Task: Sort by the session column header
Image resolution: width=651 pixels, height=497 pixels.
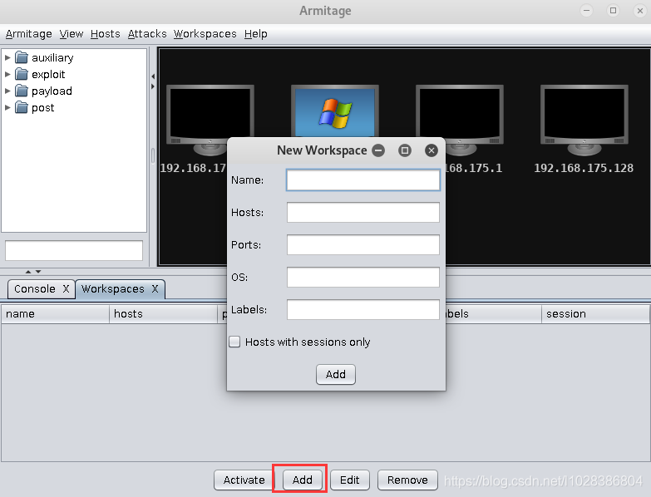Action: 595,314
